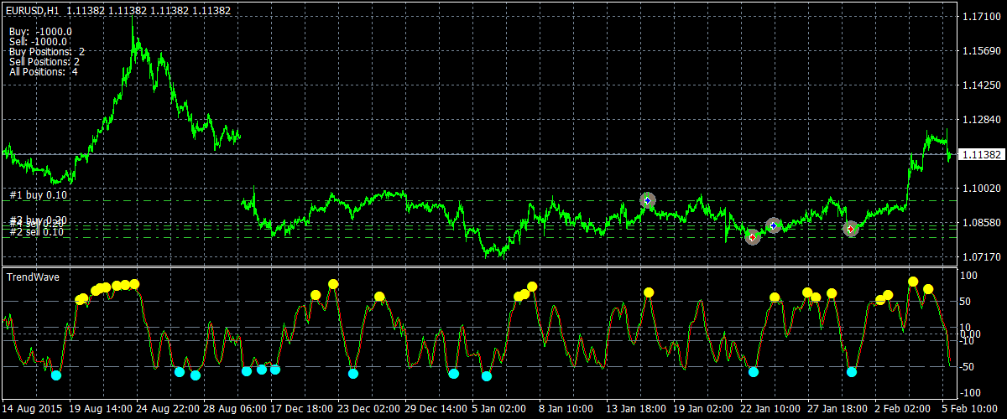Click the '5 Jan 02:00' time label

coord(500,409)
